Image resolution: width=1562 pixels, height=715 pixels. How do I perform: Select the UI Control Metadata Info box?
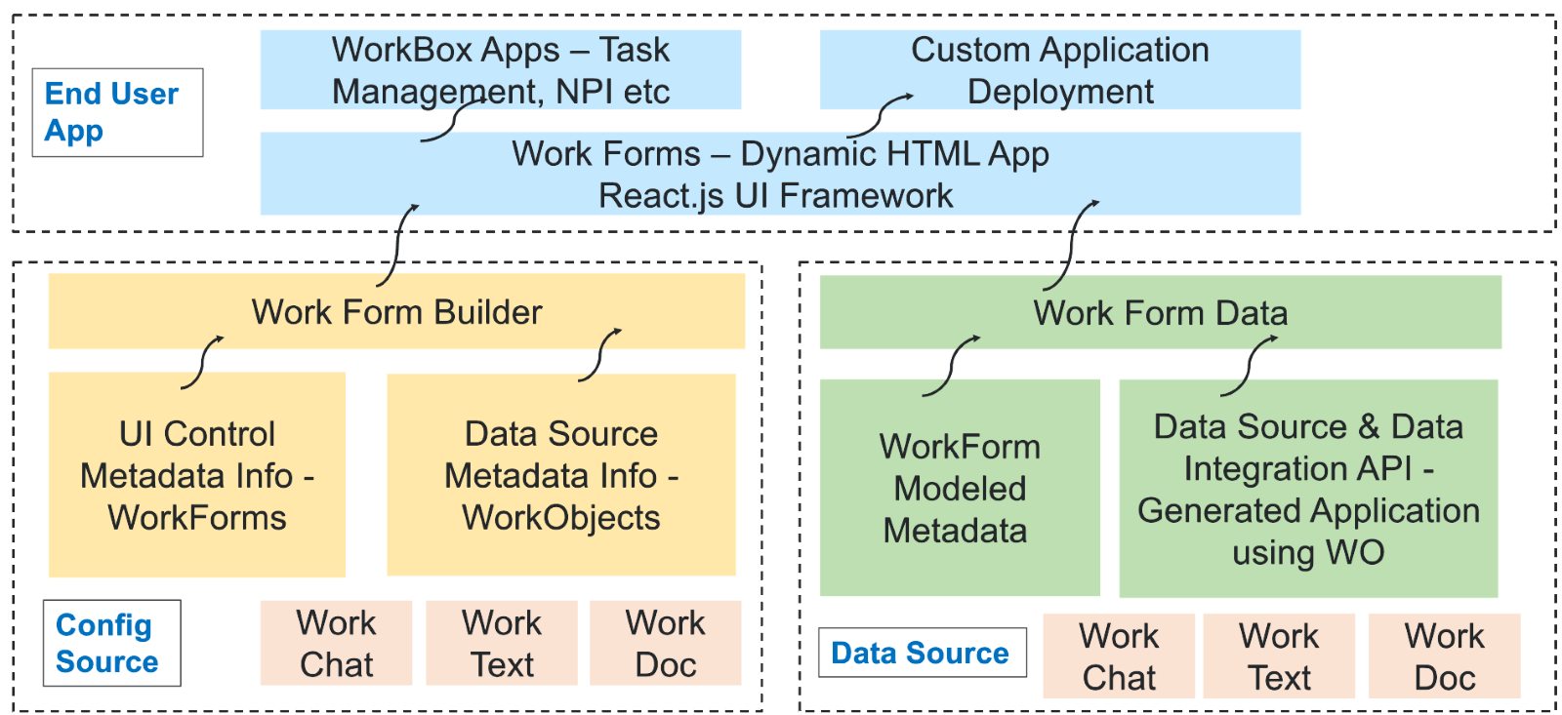click(197, 475)
